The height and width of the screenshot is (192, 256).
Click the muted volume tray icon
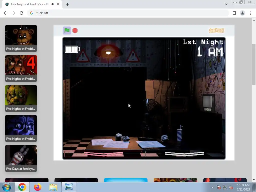coord(231,187)
